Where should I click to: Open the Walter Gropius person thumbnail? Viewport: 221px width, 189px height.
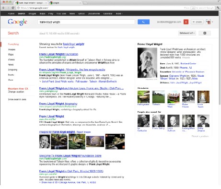coord(203,121)
